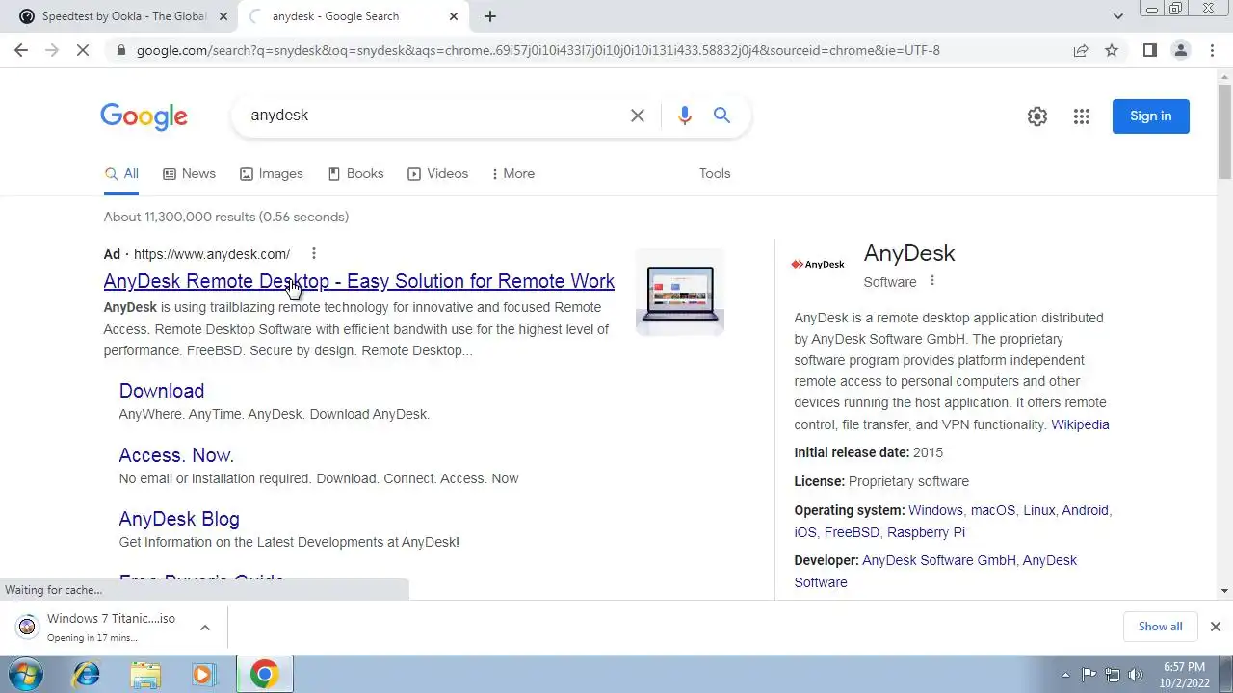Open the search Tools option
This screenshot has height=693, width=1233.
coord(715,174)
